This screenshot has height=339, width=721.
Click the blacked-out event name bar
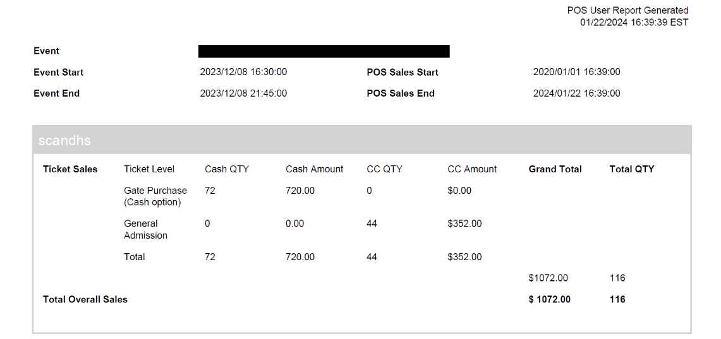[324, 51]
